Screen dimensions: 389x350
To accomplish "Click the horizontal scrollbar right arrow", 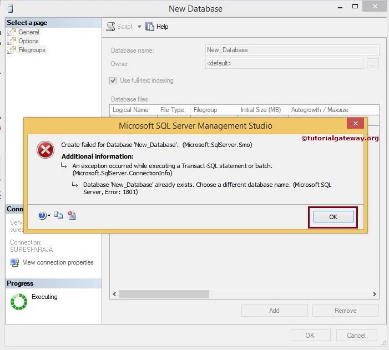I will pos(375,294).
